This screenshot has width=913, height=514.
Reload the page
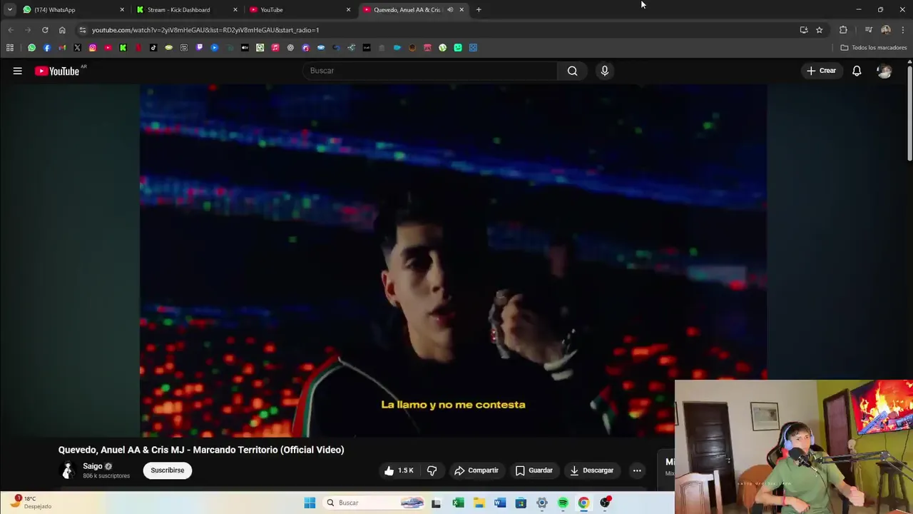point(45,30)
